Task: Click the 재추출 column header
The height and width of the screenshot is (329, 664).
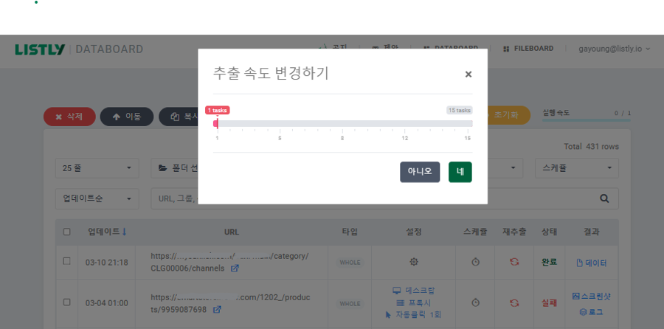Action: coord(514,232)
